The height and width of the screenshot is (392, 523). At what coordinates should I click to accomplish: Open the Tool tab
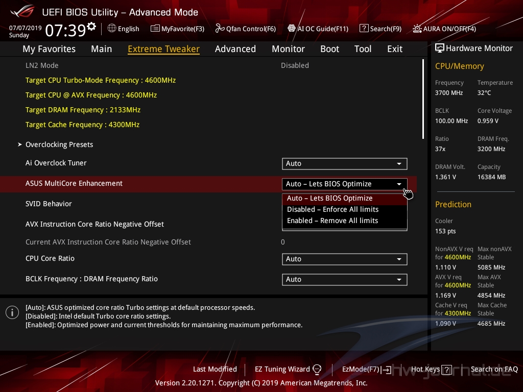[363, 49]
